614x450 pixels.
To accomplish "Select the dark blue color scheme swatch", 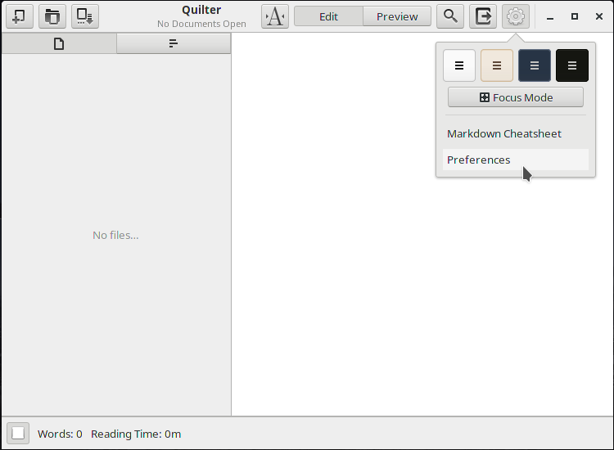I will (534, 65).
